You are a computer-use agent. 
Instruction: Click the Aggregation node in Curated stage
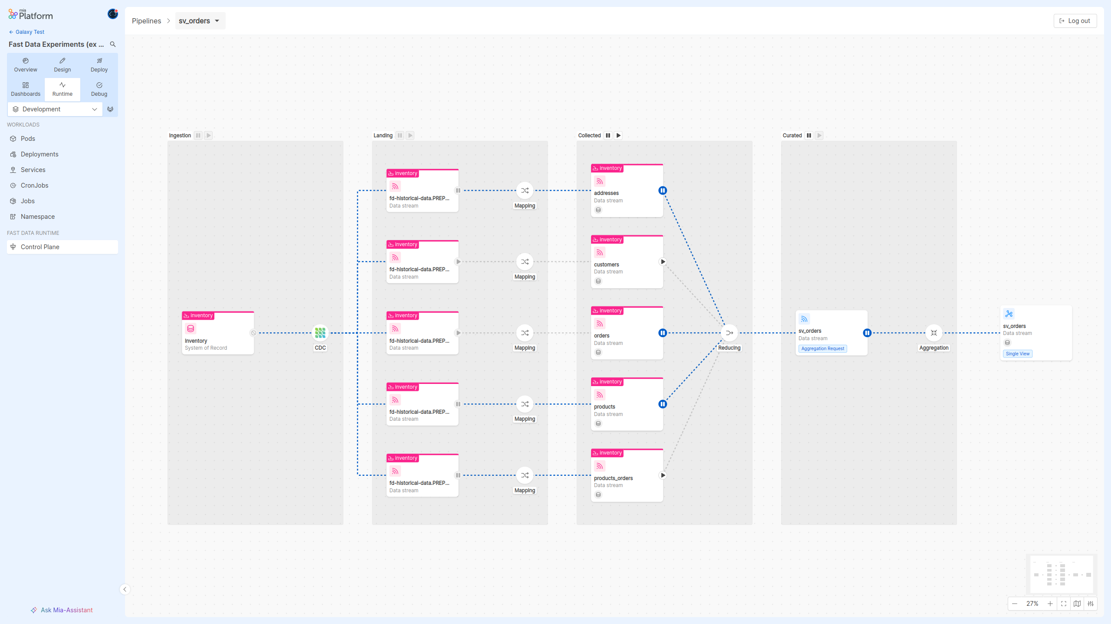(934, 333)
